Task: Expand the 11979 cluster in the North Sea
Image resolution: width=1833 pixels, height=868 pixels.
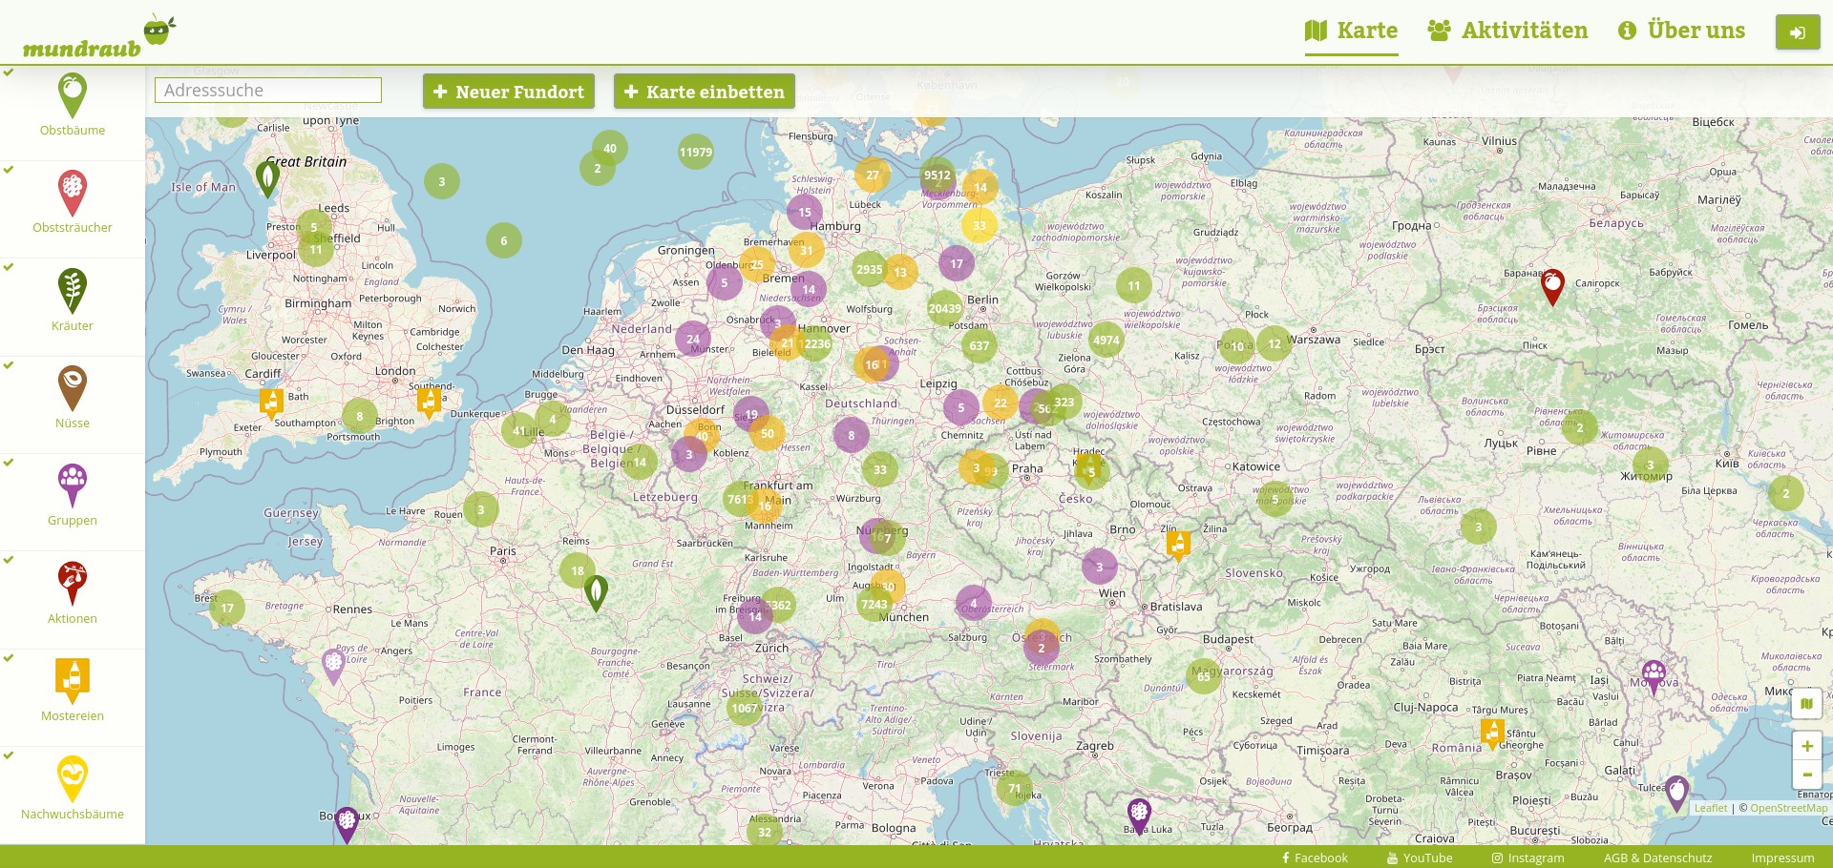Action: point(695,152)
